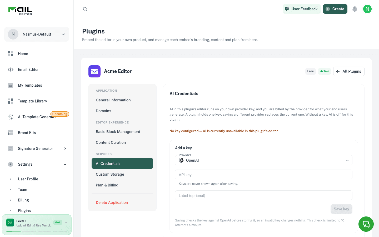Open the user avatar N menu
The image size is (379, 237).
coord(367,9)
